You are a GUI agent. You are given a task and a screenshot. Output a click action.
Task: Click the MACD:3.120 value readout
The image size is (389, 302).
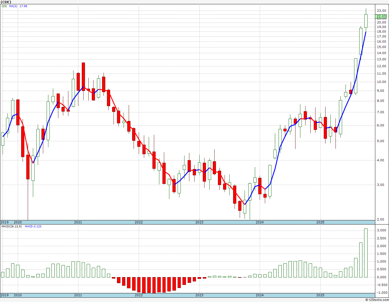pyautogui.click(x=33, y=227)
